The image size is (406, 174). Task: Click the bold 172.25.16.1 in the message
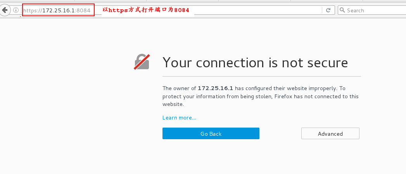pyautogui.click(x=216, y=88)
